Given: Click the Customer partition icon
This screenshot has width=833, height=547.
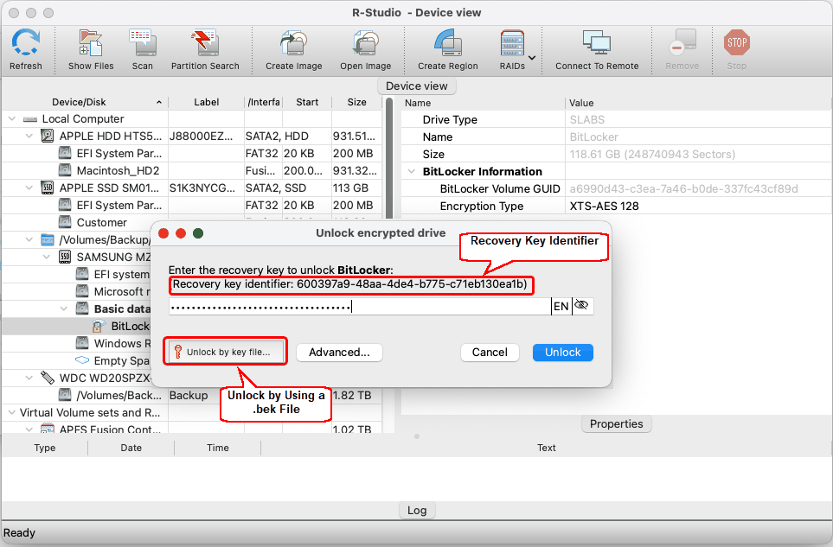Looking at the screenshot, I should click(x=65, y=222).
